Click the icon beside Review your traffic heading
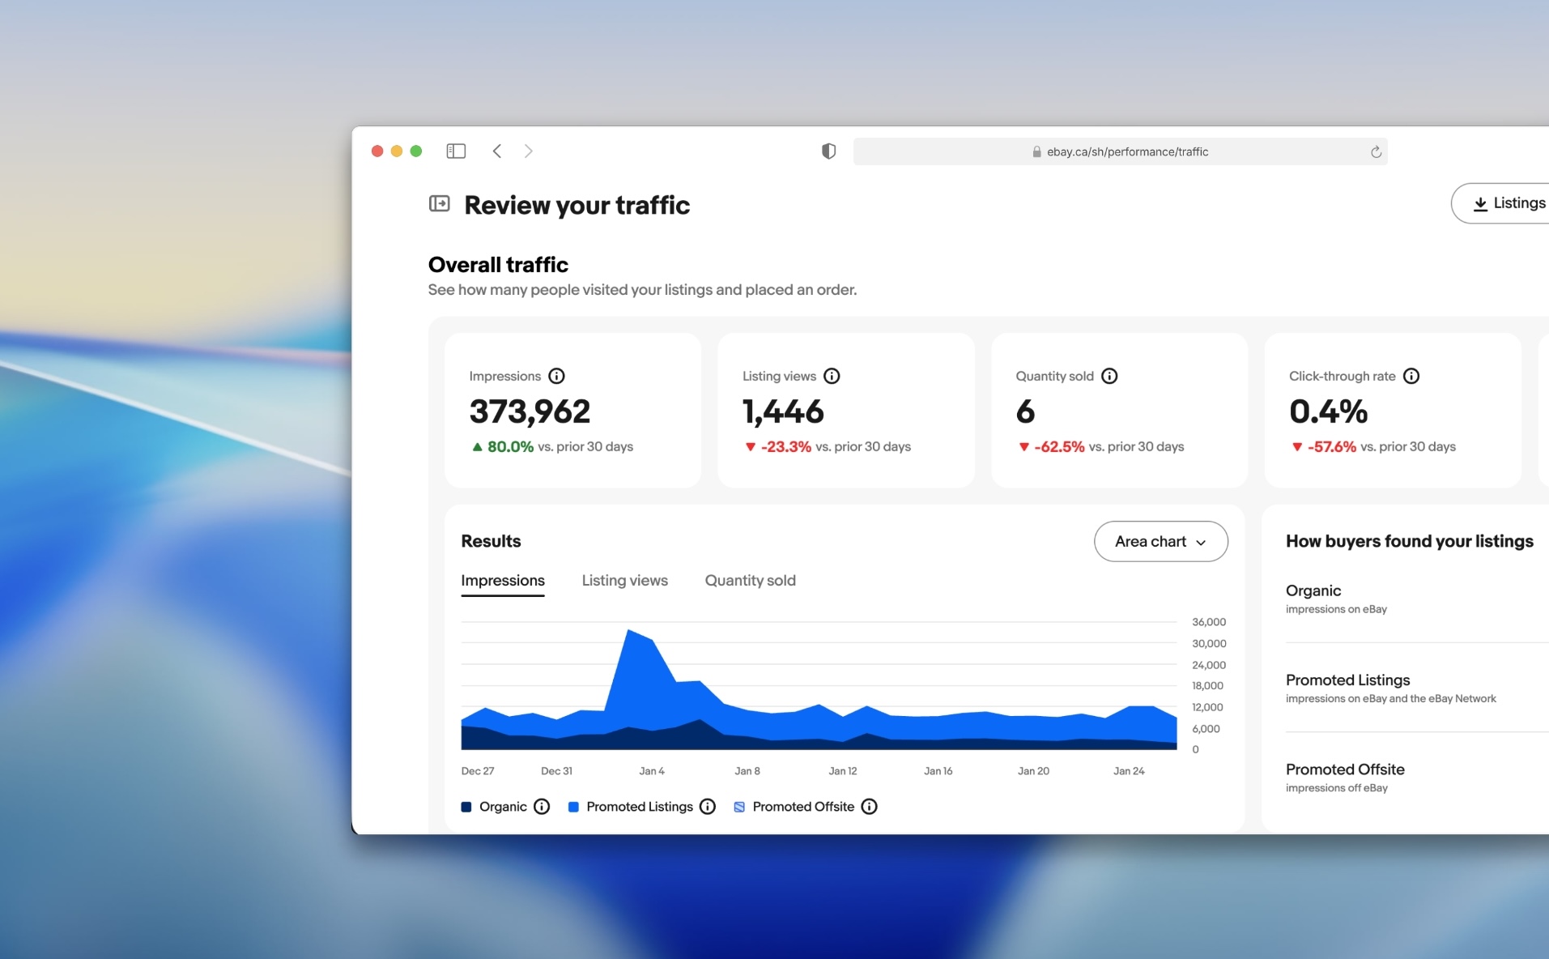Image resolution: width=1549 pixels, height=959 pixels. 440,204
